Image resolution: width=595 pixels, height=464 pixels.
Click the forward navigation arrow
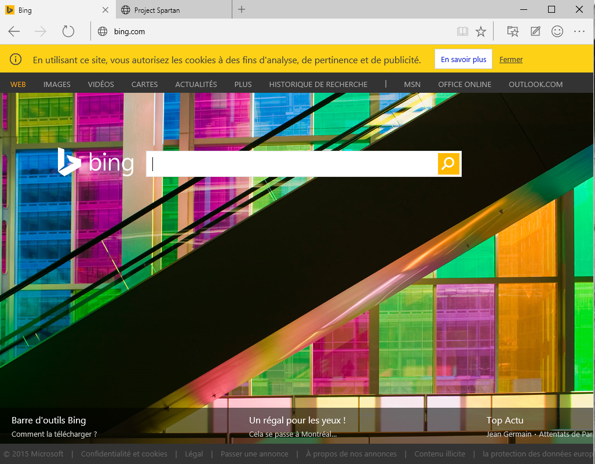point(40,31)
